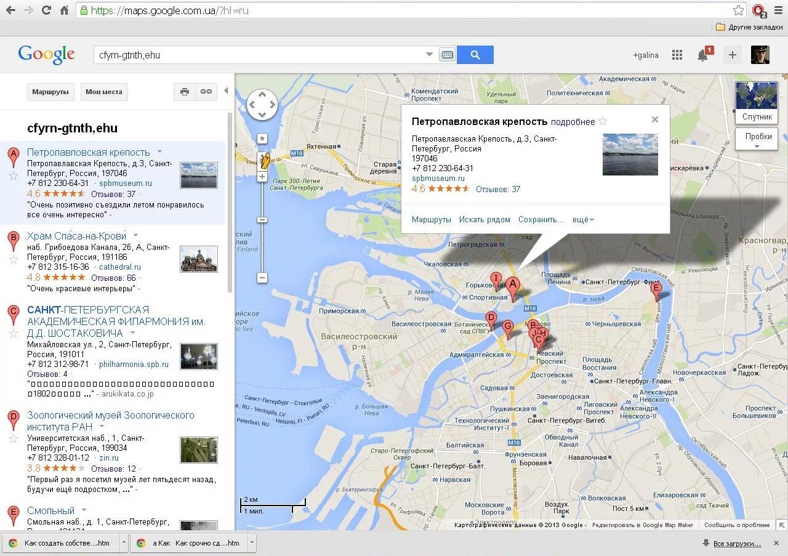Bookmark the page with the star icon
The image size is (788, 556).
coord(739,10)
